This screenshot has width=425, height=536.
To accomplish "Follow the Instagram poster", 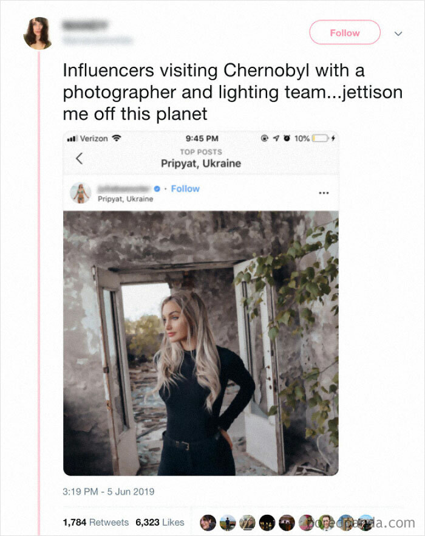I will pyautogui.click(x=186, y=188).
